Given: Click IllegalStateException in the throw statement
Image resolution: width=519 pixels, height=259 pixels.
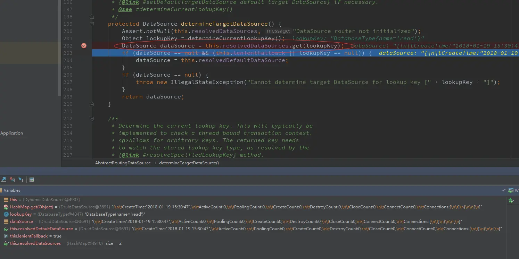Looking at the screenshot, I should tap(207, 82).
